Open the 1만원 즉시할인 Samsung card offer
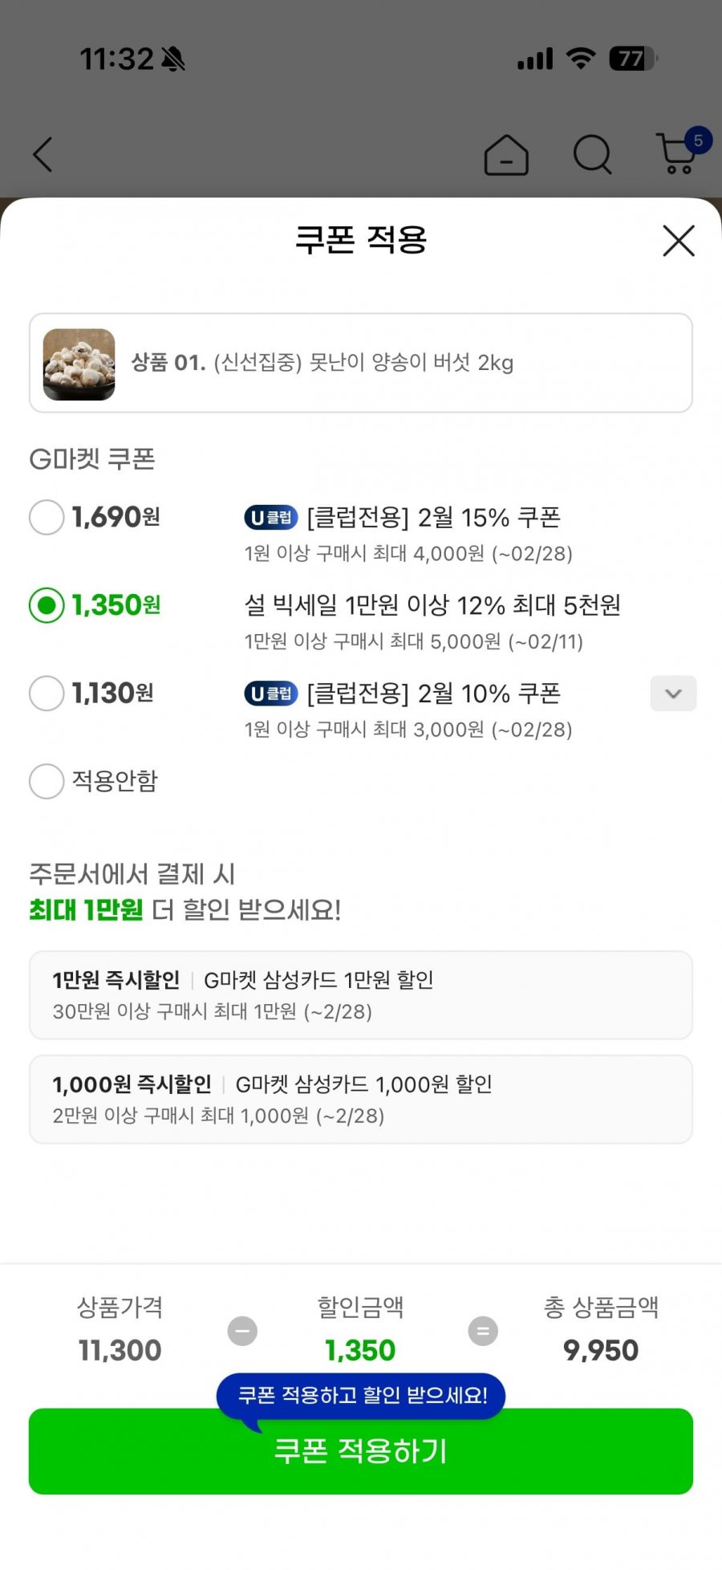This screenshot has height=1570, width=722. tap(361, 995)
